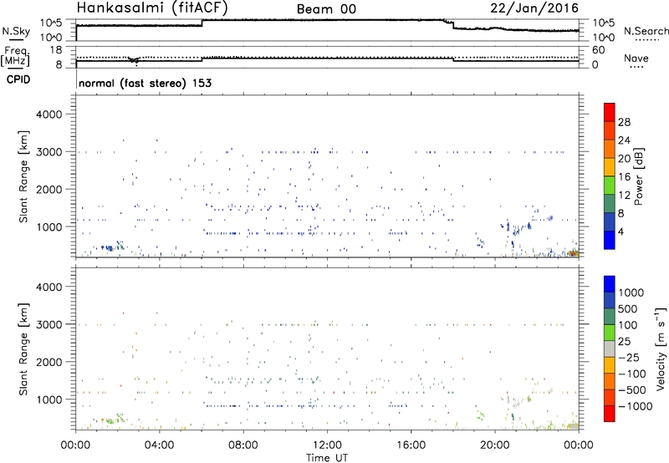The height and width of the screenshot is (463, 669).
Task: Select the 16 tick on the Power colorbar
Action: 624,177
